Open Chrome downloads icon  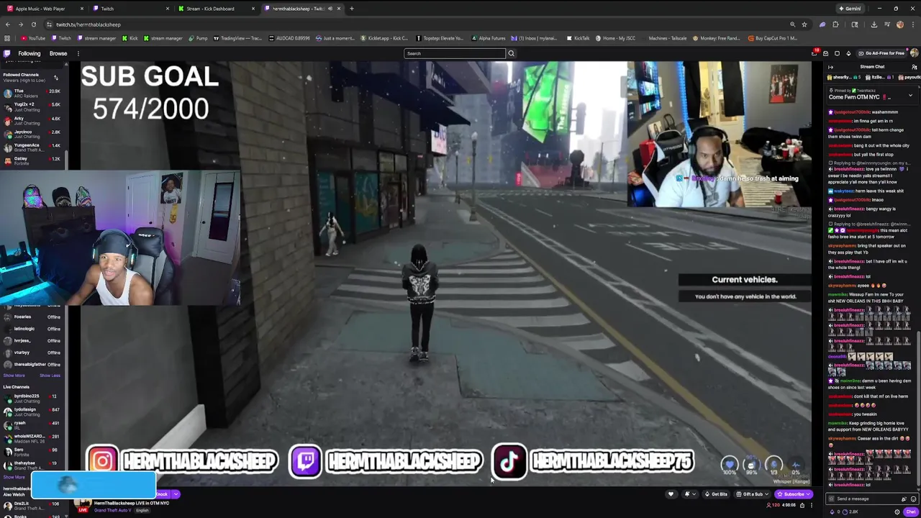coord(874,24)
